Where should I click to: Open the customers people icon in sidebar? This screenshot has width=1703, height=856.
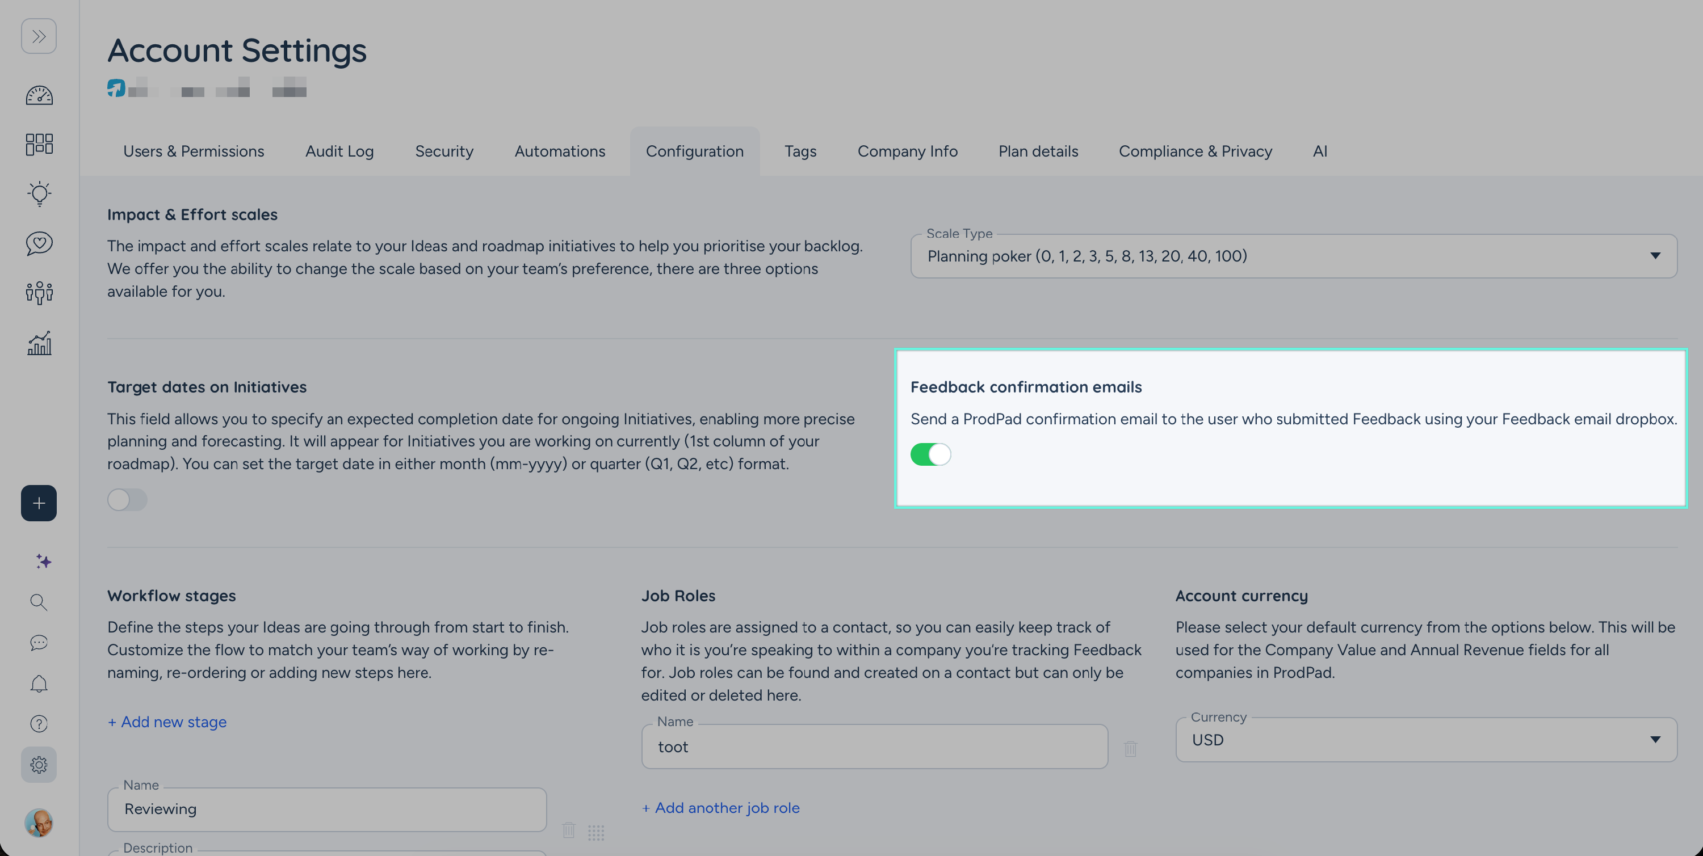click(39, 293)
